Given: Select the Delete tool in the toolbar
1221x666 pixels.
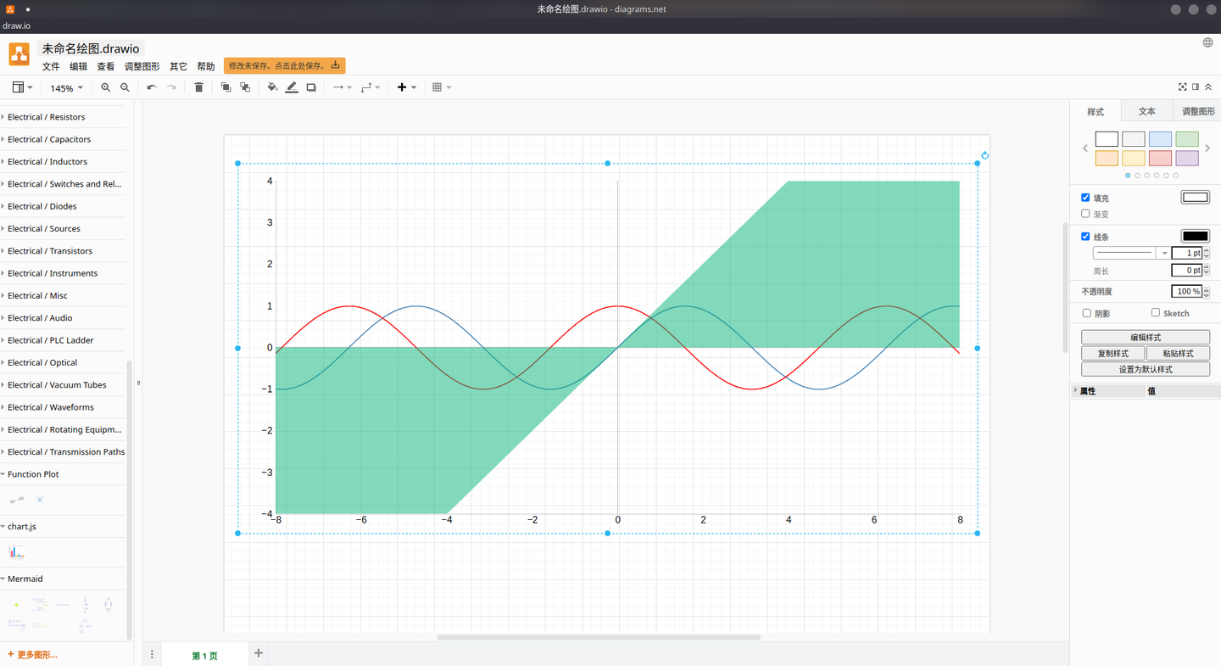Looking at the screenshot, I should point(198,87).
